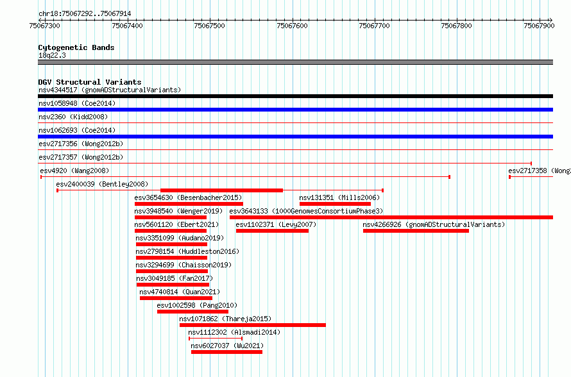The width and height of the screenshot is (571, 377).
Task: Click esv3643133 (1000GenomesConsortiumPhase3) label
Action: 306,211
